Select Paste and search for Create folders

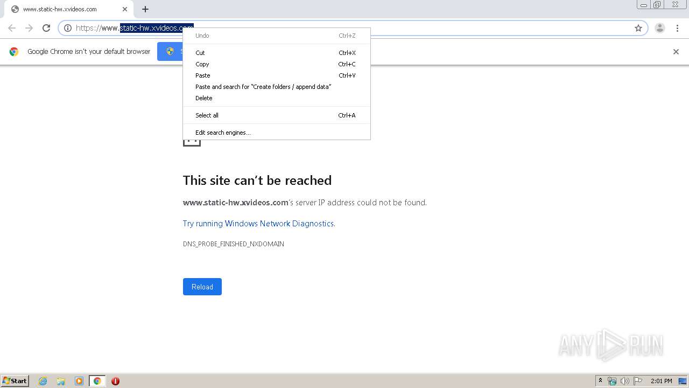coord(277,87)
